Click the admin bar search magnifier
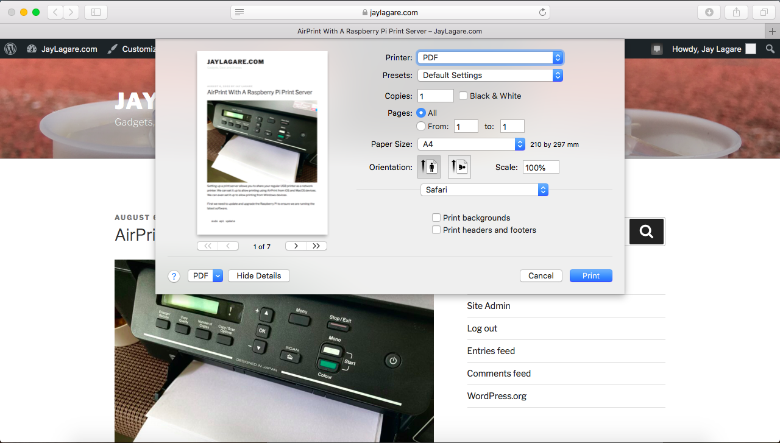The height and width of the screenshot is (443, 780). click(x=770, y=49)
